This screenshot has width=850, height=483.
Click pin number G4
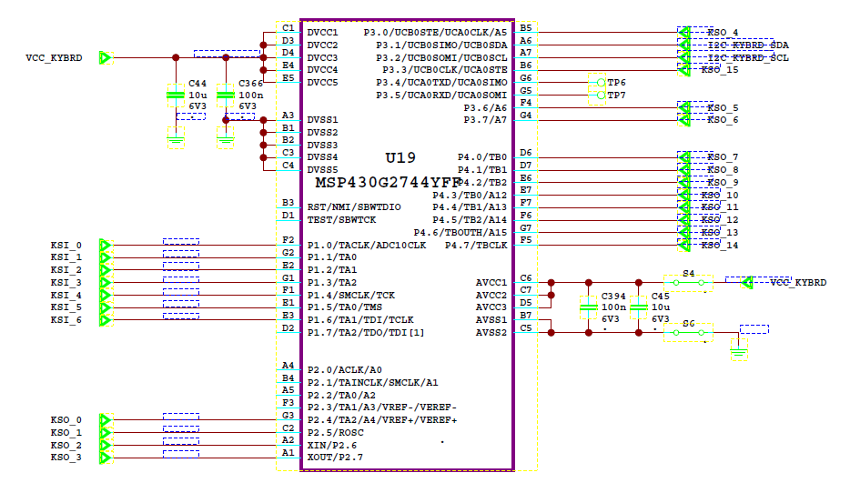pyautogui.click(x=526, y=115)
